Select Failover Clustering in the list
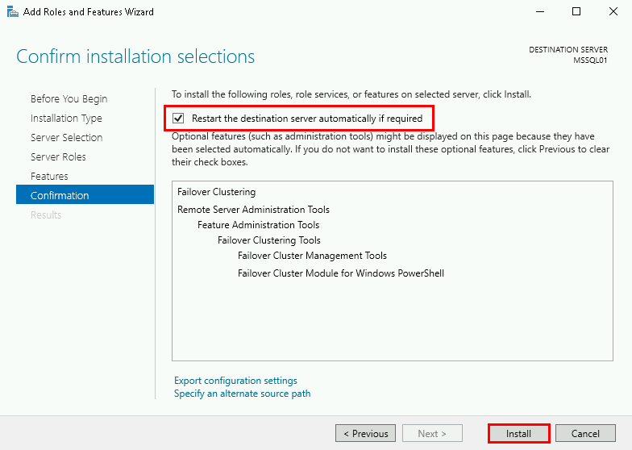 pyautogui.click(x=216, y=192)
